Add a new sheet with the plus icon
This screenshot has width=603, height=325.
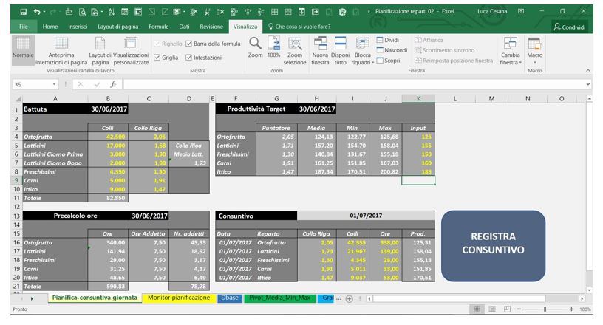click(x=350, y=299)
